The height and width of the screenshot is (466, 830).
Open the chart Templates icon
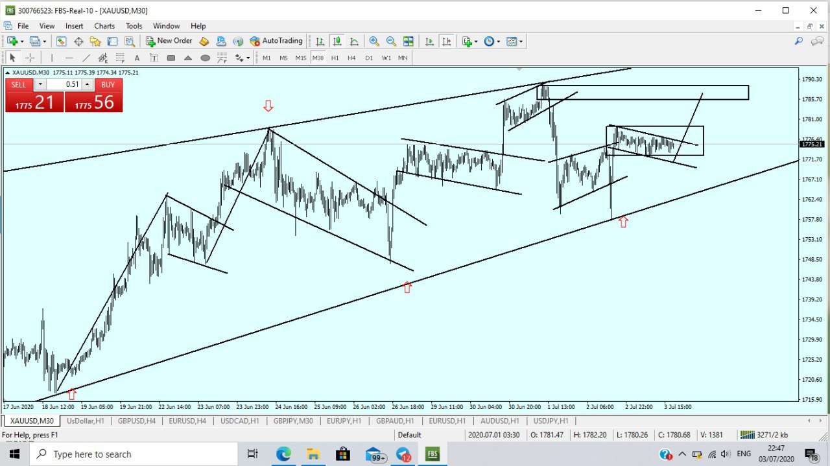click(x=512, y=41)
